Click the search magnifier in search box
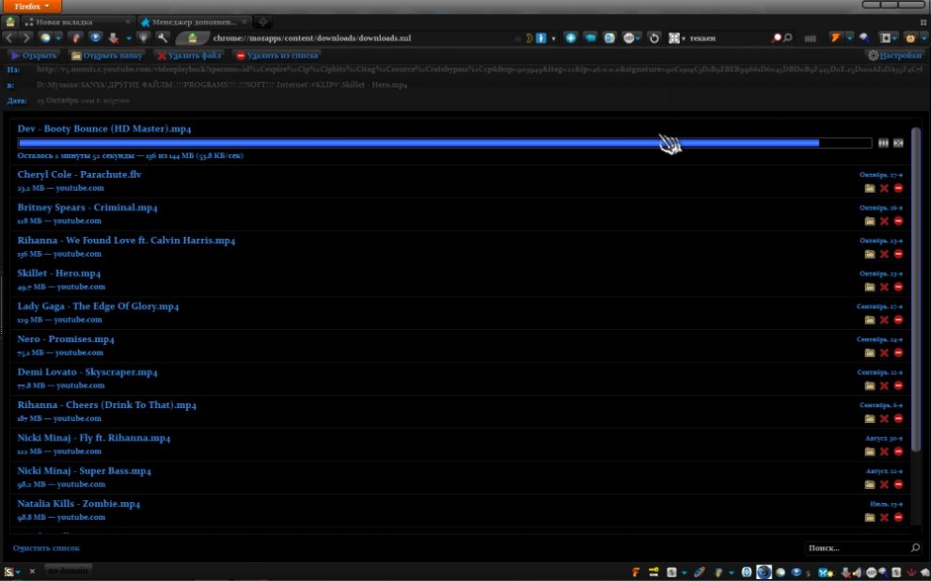This screenshot has width=931, height=581. point(787,38)
